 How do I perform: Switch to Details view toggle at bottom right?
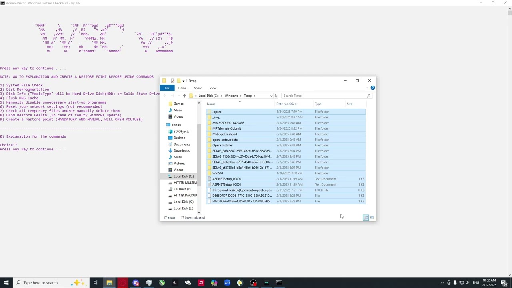(x=366, y=218)
